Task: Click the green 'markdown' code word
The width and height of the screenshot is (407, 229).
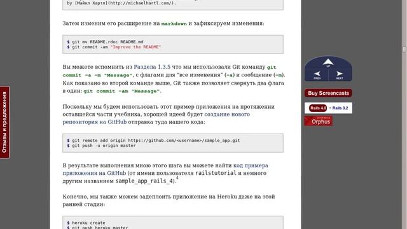Action: point(174,24)
